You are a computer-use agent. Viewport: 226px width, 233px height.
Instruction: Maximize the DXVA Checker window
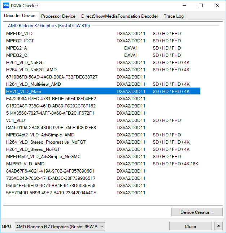click(x=201, y=6)
